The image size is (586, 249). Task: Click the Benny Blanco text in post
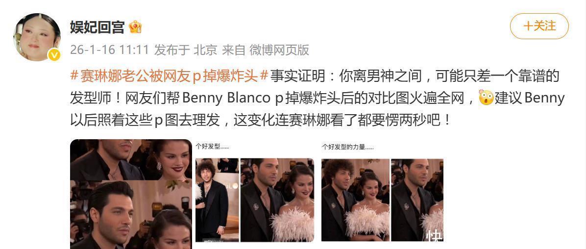point(226,98)
